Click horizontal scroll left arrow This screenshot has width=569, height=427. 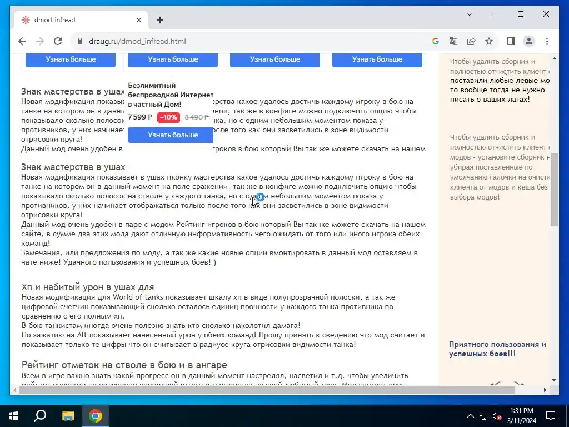point(14,390)
